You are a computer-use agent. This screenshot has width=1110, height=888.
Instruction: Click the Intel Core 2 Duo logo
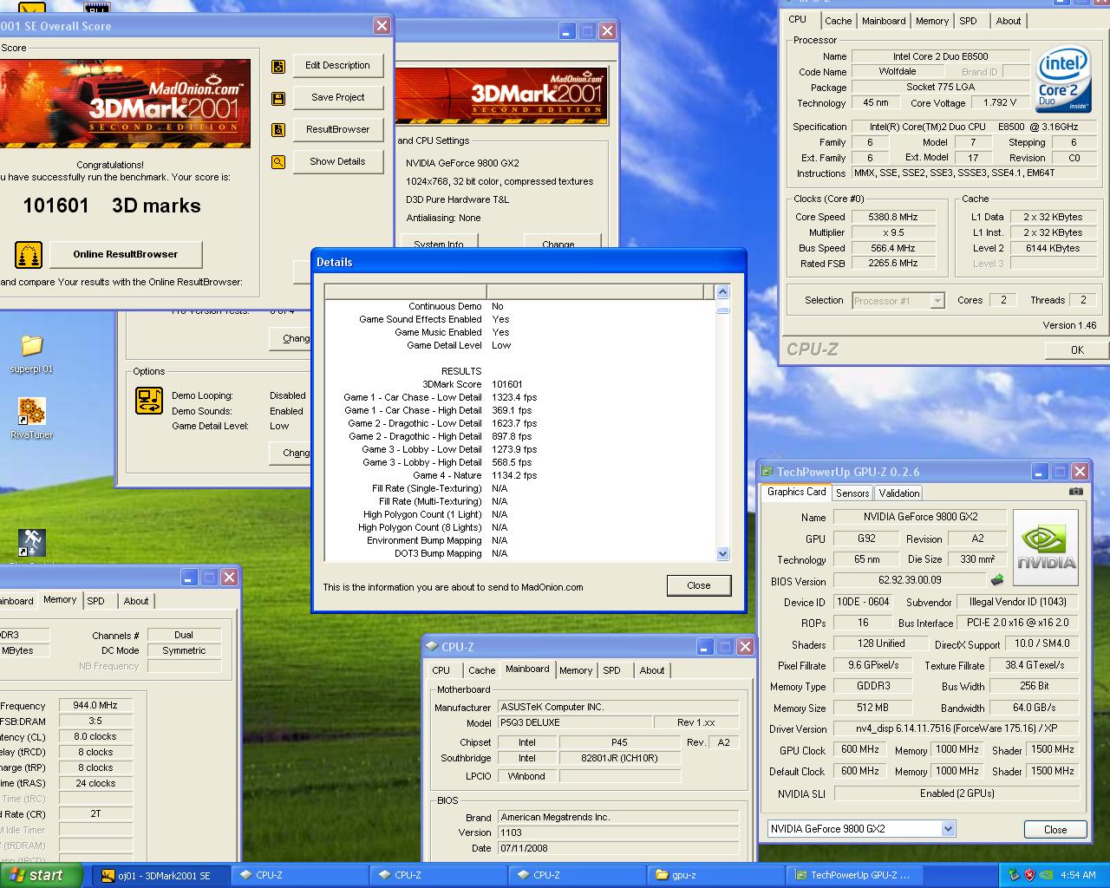1063,81
